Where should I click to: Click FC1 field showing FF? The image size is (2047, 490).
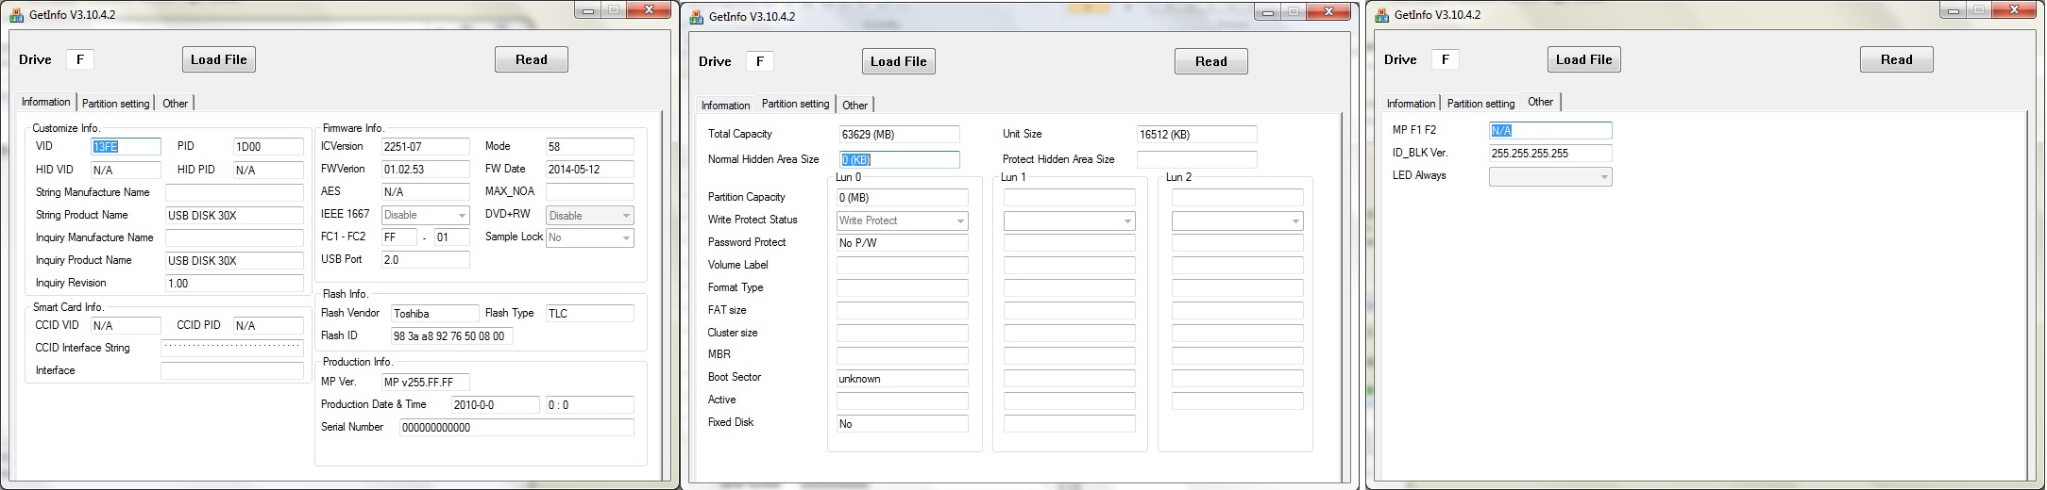click(x=399, y=237)
